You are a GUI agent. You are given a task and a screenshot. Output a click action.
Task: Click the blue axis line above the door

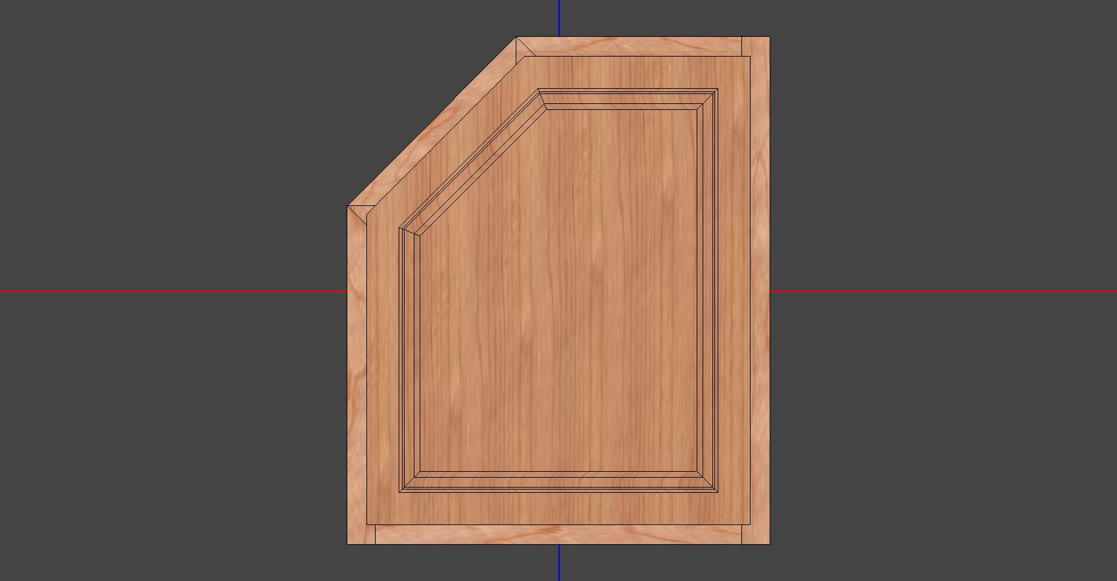tap(559, 18)
